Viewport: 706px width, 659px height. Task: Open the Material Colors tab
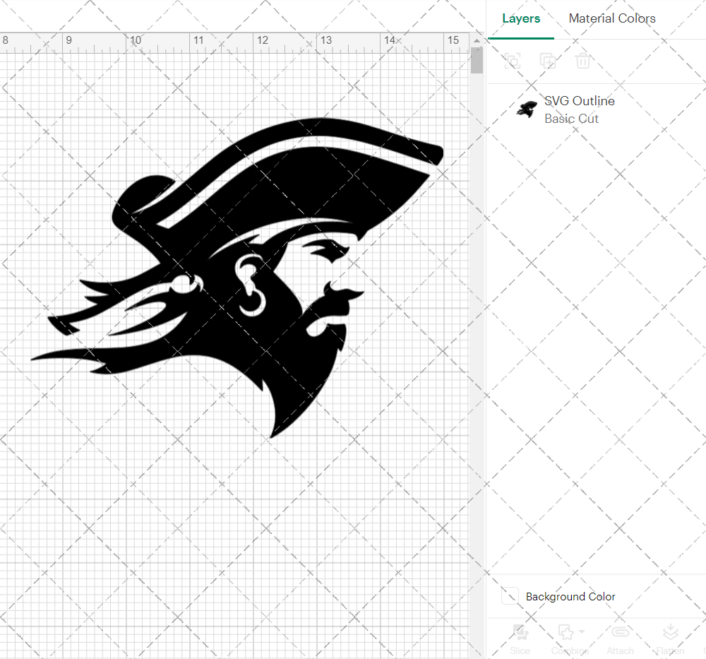pos(612,18)
